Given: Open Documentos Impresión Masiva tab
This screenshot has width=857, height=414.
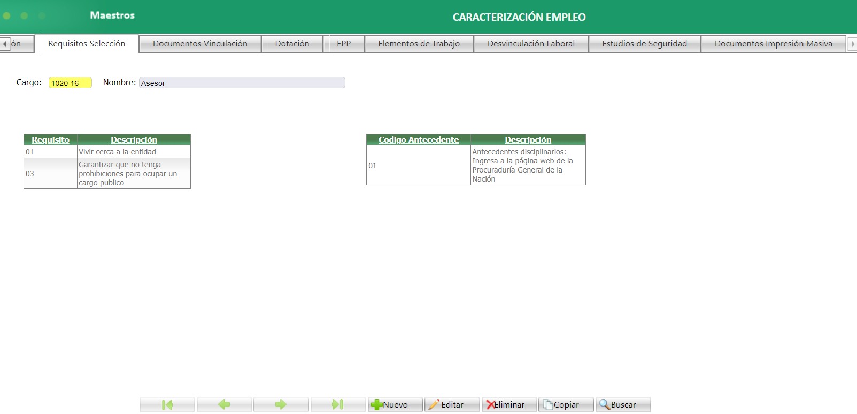Looking at the screenshot, I should click(x=773, y=44).
